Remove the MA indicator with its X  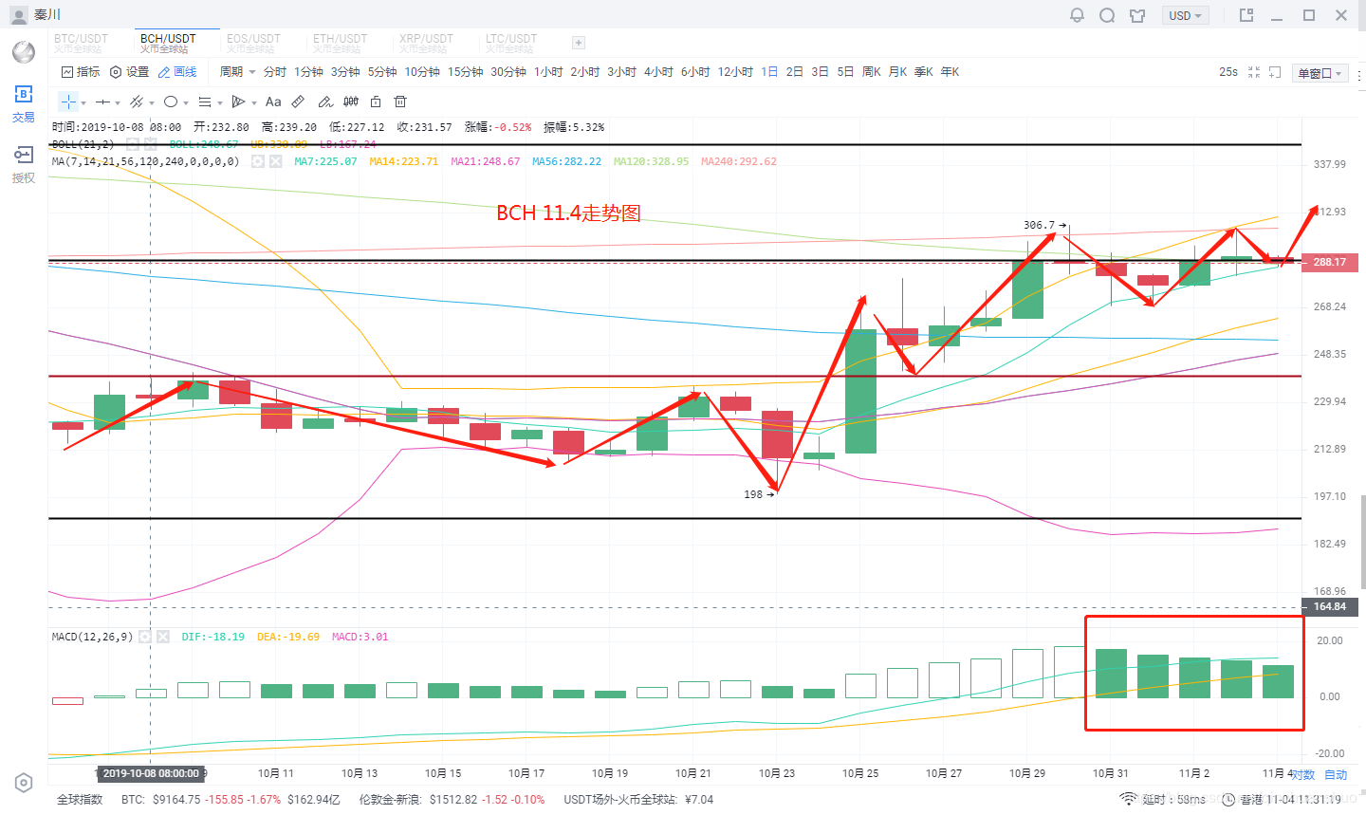276,161
